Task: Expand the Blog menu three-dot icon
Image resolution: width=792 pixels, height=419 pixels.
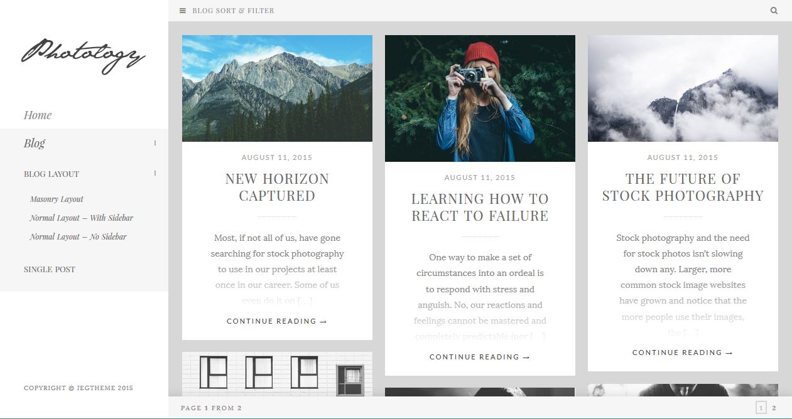Action: pyautogui.click(x=155, y=143)
